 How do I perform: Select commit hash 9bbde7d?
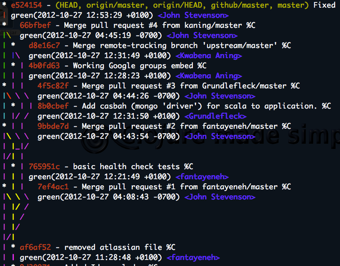pyautogui.click(x=53, y=126)
